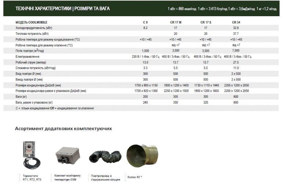
Task: Click the '350' packed weight value
Action: click(x=176, y=103)
